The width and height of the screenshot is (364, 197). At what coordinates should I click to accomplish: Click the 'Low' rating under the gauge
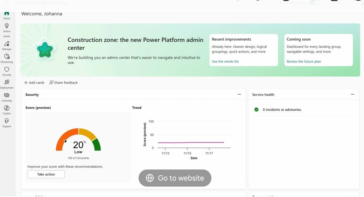(x=78, y=152)
